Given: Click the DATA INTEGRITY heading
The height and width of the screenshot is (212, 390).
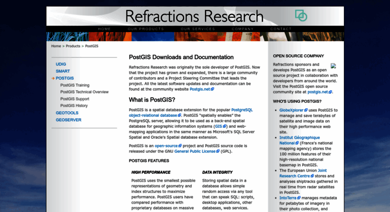Looking at the screenshot, I should pos(217,172).
